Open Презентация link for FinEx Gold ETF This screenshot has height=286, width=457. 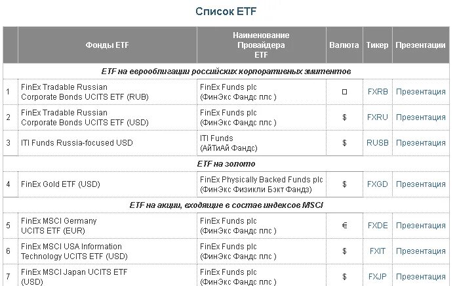(x=420, y=184)
